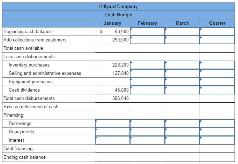Click the Borrowings row label
This screenshot has width=238, height=164.
point(20,123)
